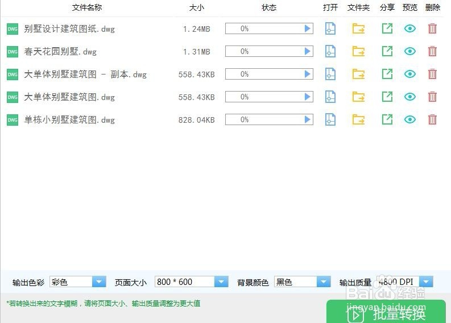Share 大单体别墅建筑图.dwg

(387, 97)
